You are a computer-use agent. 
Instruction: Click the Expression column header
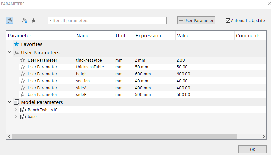tap(148, 36)
